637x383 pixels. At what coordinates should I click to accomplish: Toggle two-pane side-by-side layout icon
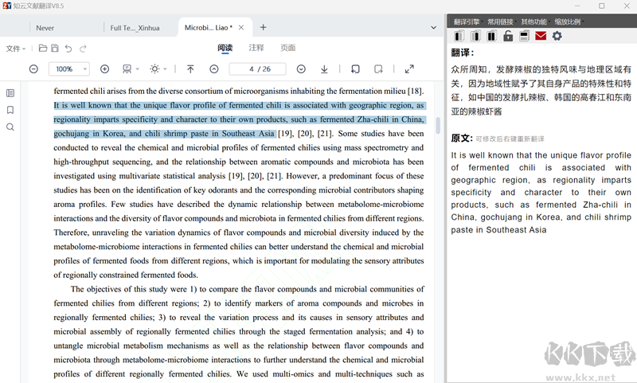[x=491, y=36]
